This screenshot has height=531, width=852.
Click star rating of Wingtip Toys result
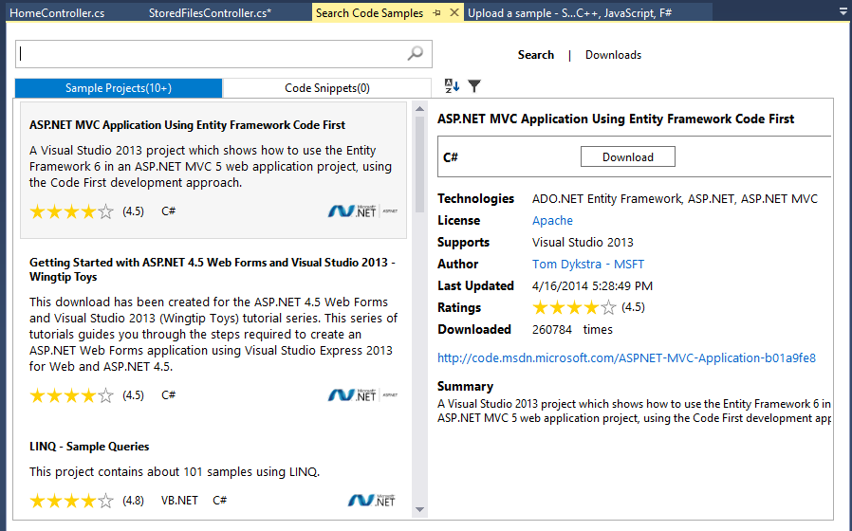tap(72, 395)
